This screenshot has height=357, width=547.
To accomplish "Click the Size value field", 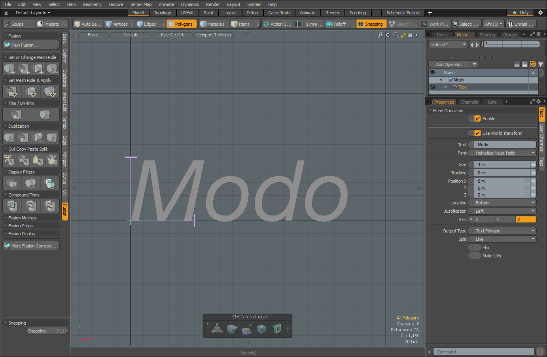I will [502, 164].
